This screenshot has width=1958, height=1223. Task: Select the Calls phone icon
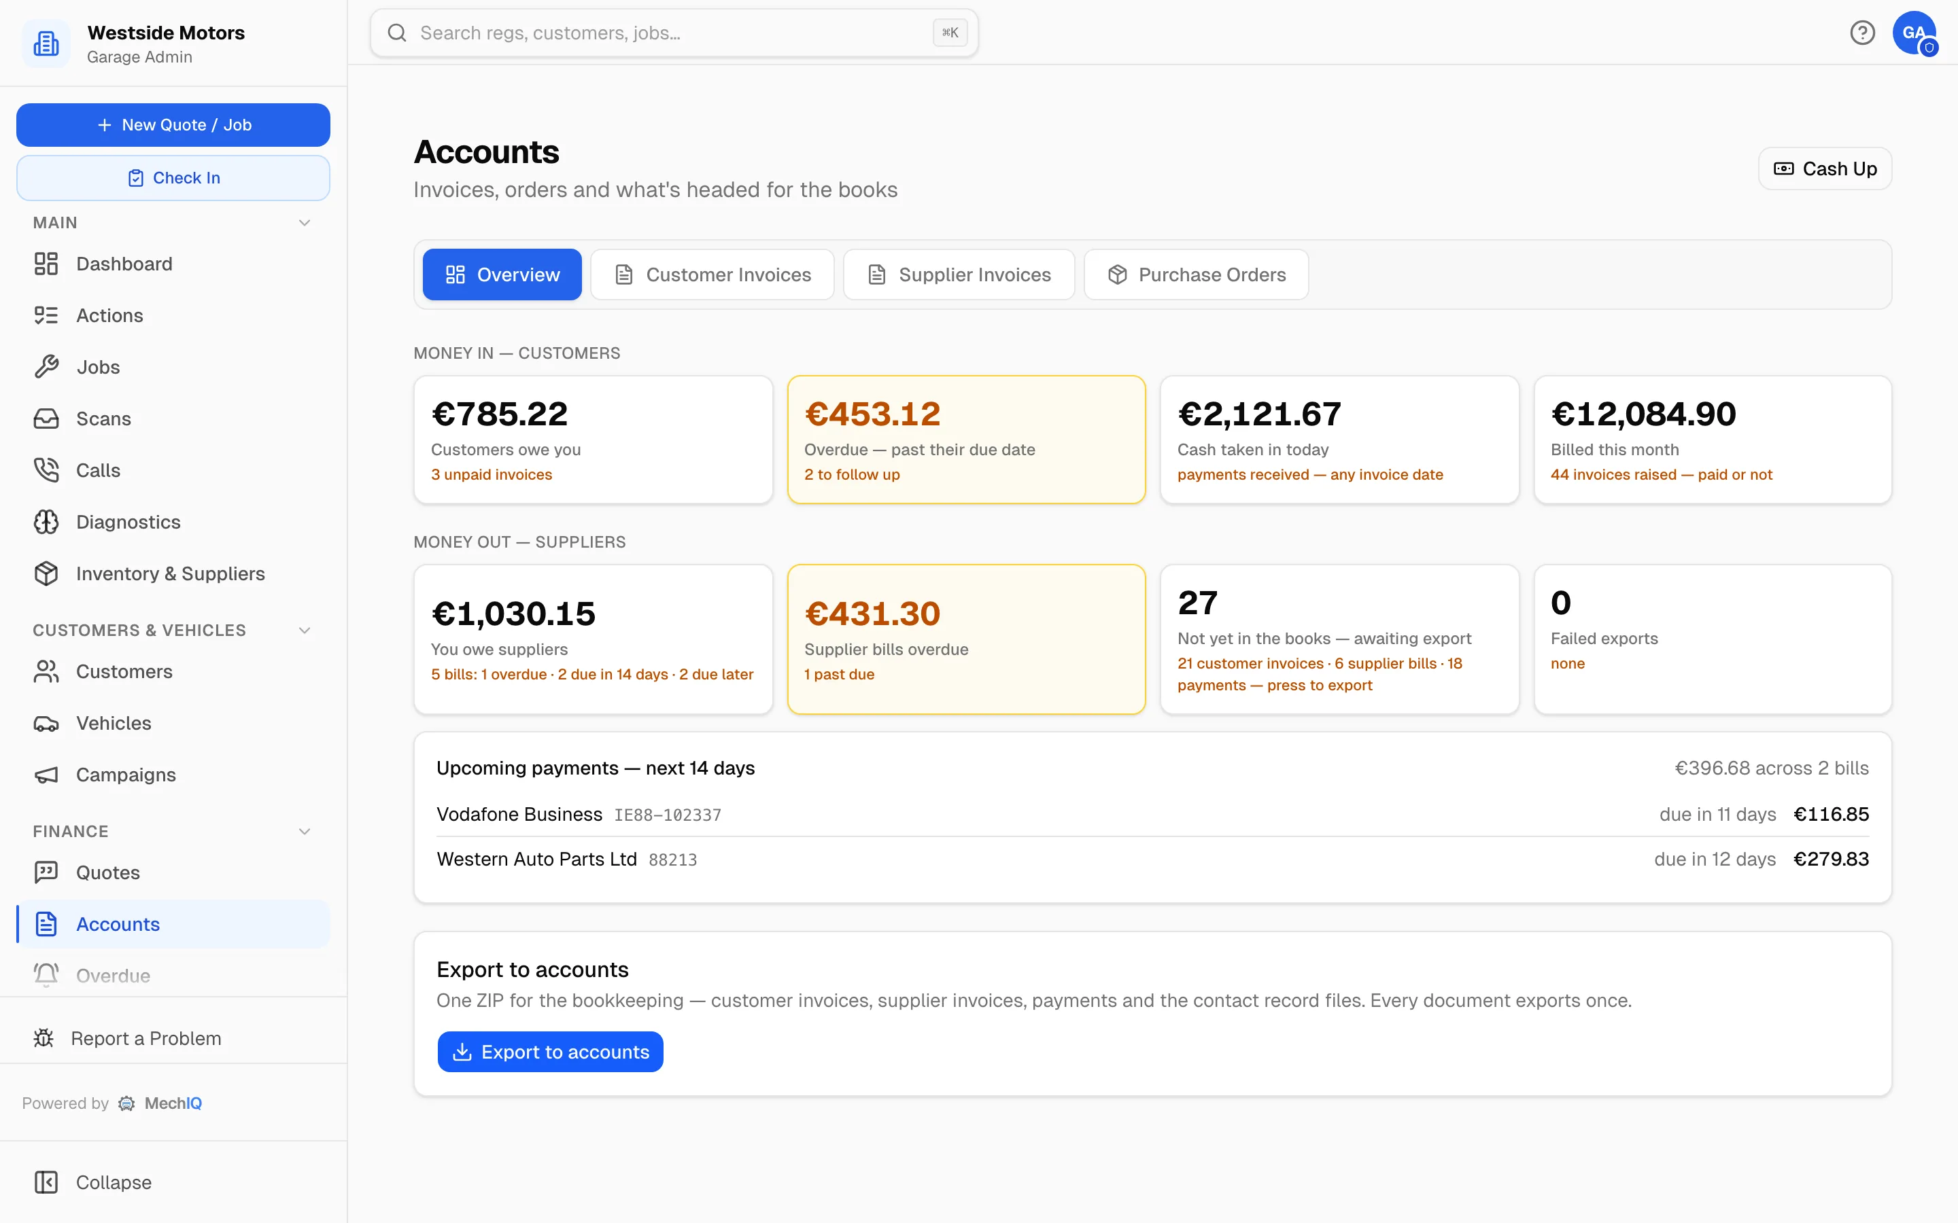click(x=46, y=470)
